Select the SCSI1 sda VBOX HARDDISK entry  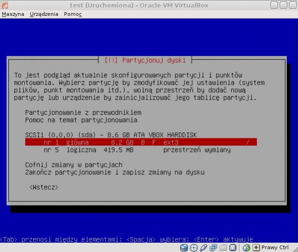111,135
